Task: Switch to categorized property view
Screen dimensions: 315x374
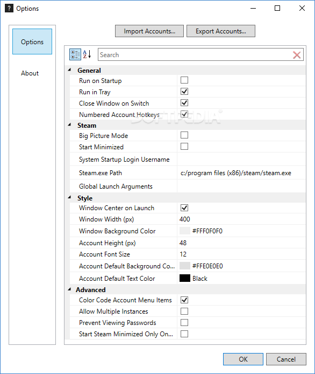Action: pos(75,54)
